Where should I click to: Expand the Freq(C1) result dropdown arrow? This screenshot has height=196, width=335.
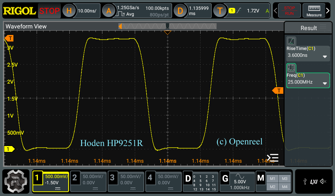[325, 83]
